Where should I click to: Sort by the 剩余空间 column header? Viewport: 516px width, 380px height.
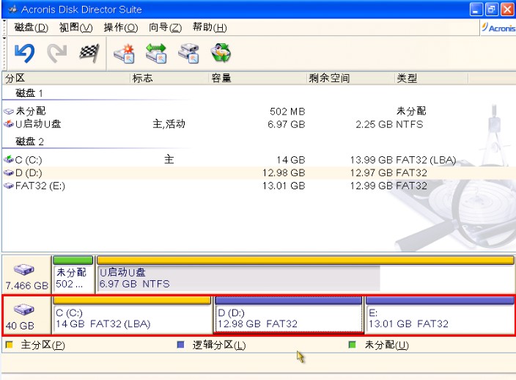(350, 78)
